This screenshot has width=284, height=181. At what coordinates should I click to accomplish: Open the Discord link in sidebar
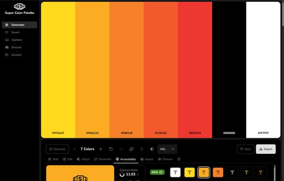[20, 47]
